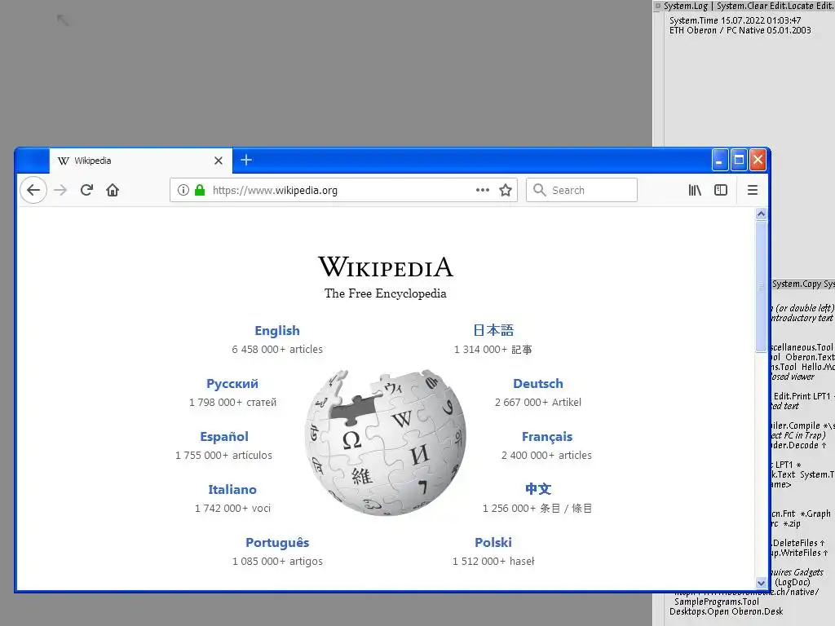
Task: Open the 中文 Wikipedia link
Action: [x=538, y=489]
